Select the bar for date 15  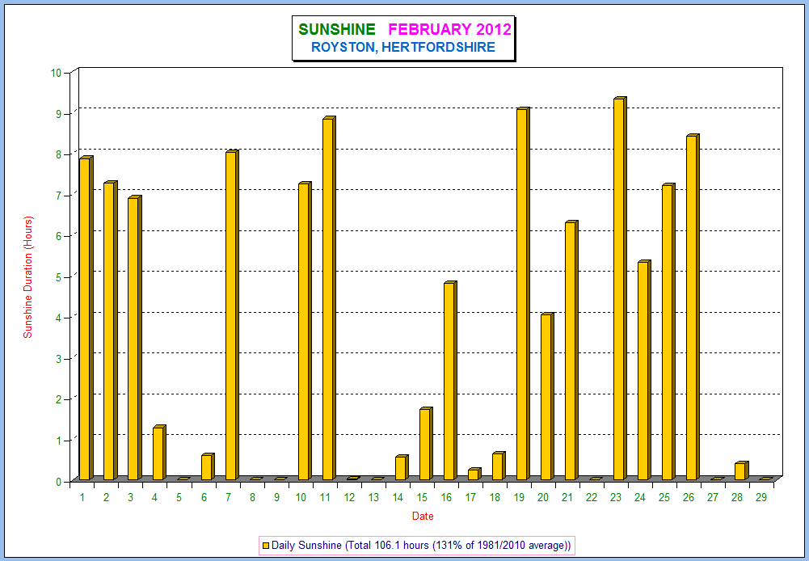click(426, 444)
